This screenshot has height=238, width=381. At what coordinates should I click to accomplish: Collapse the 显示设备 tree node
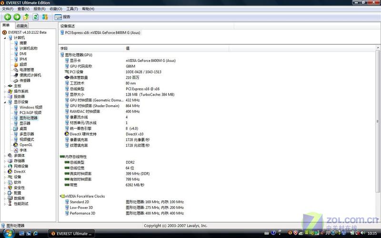click(5, 102)
